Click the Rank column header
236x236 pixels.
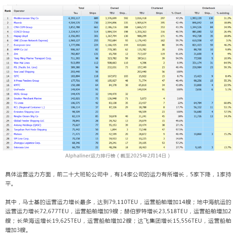click(8, 11)
